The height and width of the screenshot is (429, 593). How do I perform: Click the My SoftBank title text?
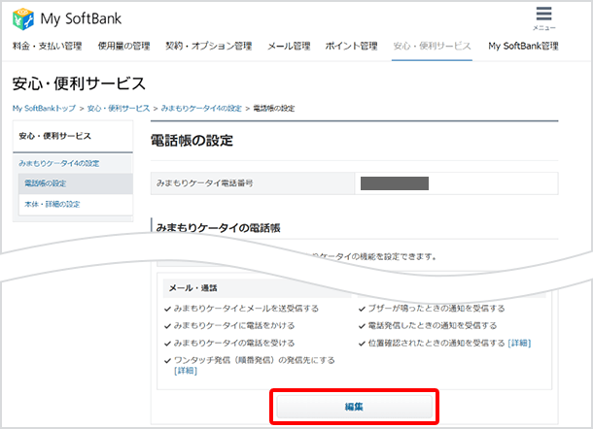pos(81,18)
